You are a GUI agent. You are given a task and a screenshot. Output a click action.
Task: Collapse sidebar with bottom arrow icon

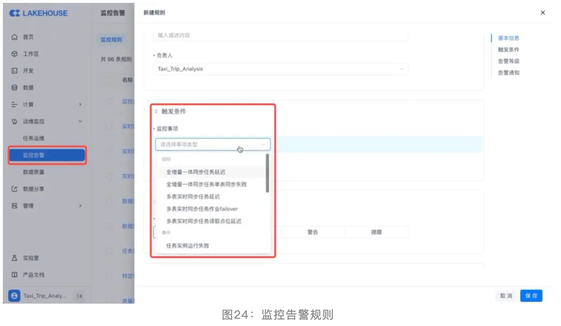(x=80, y=296)
